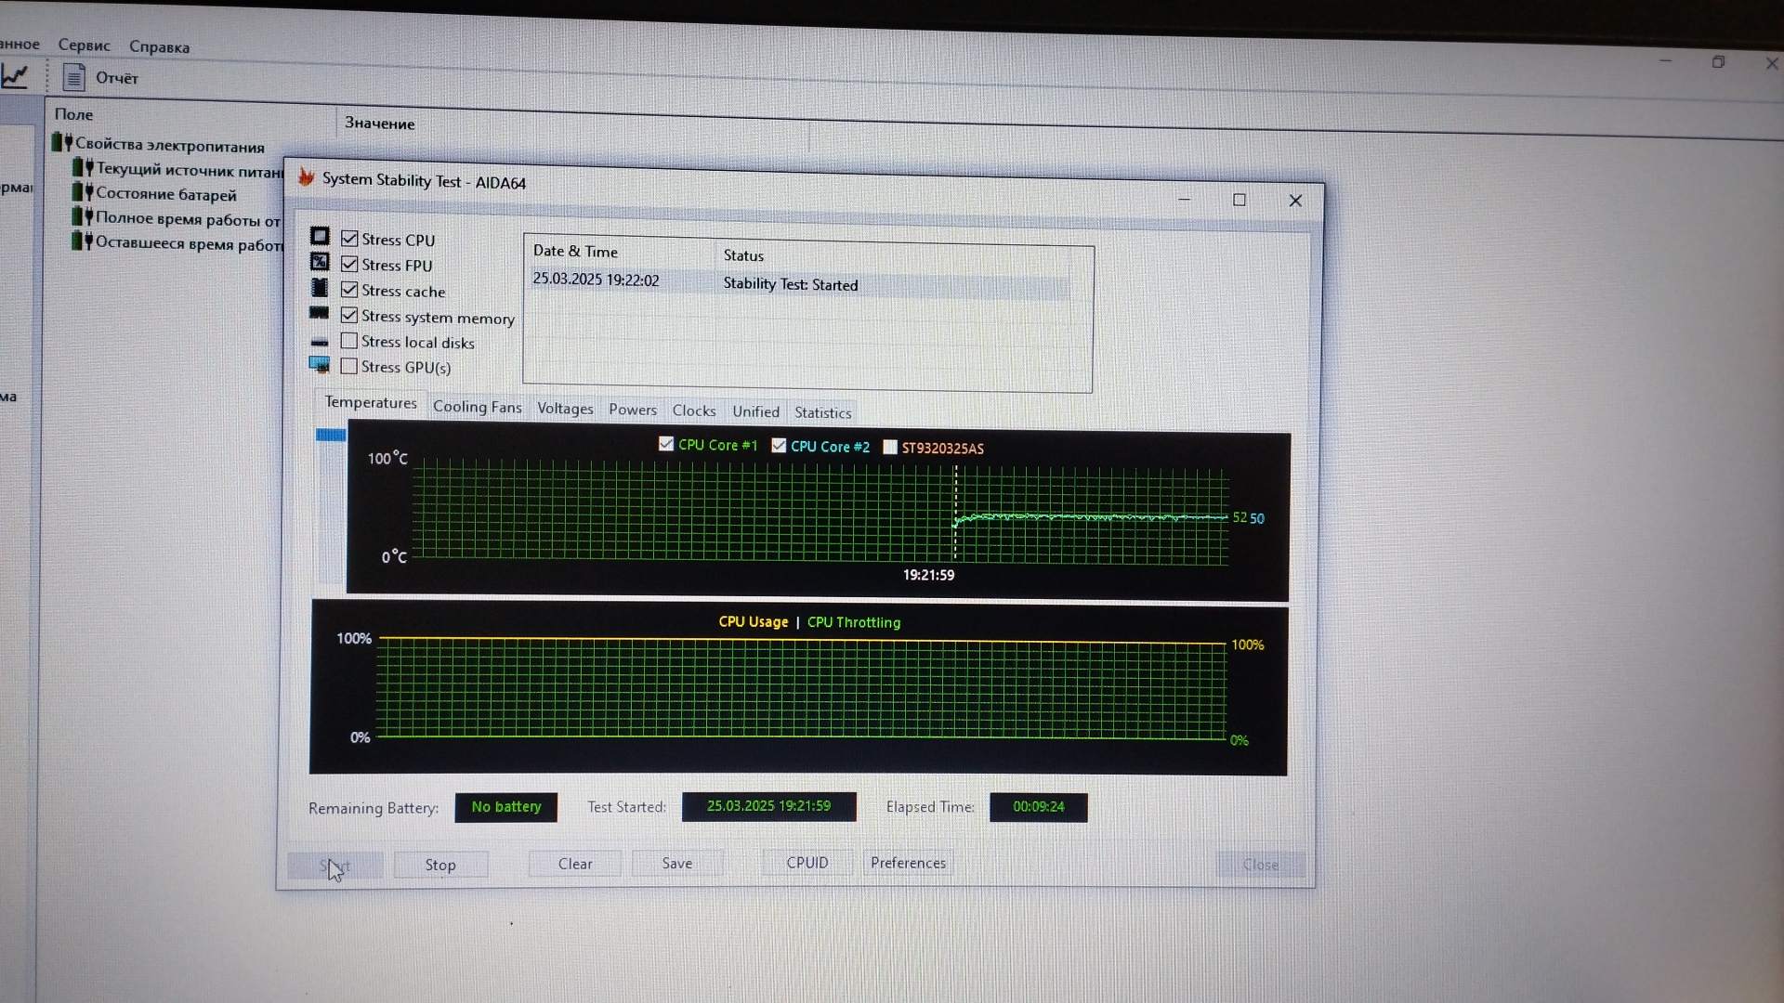This screenshot has height=1003, width=1784.
Task: Uncheck the Stress CPU checkbox
Action: tap(349, 239)
